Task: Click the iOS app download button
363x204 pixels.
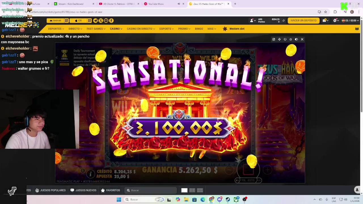Action: tap(78, 20)
